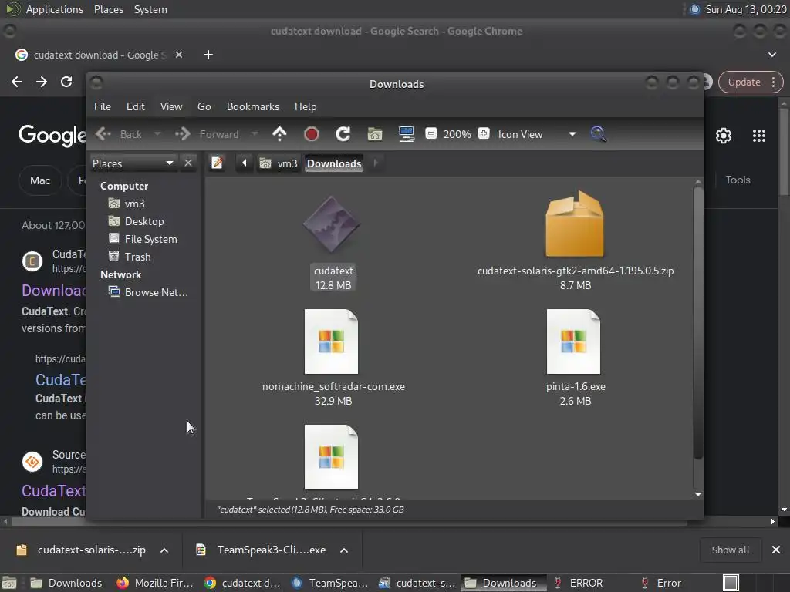Switch to ERROR window in taskbar
This screenshot has height=592, width=790.
coord(579,583)
